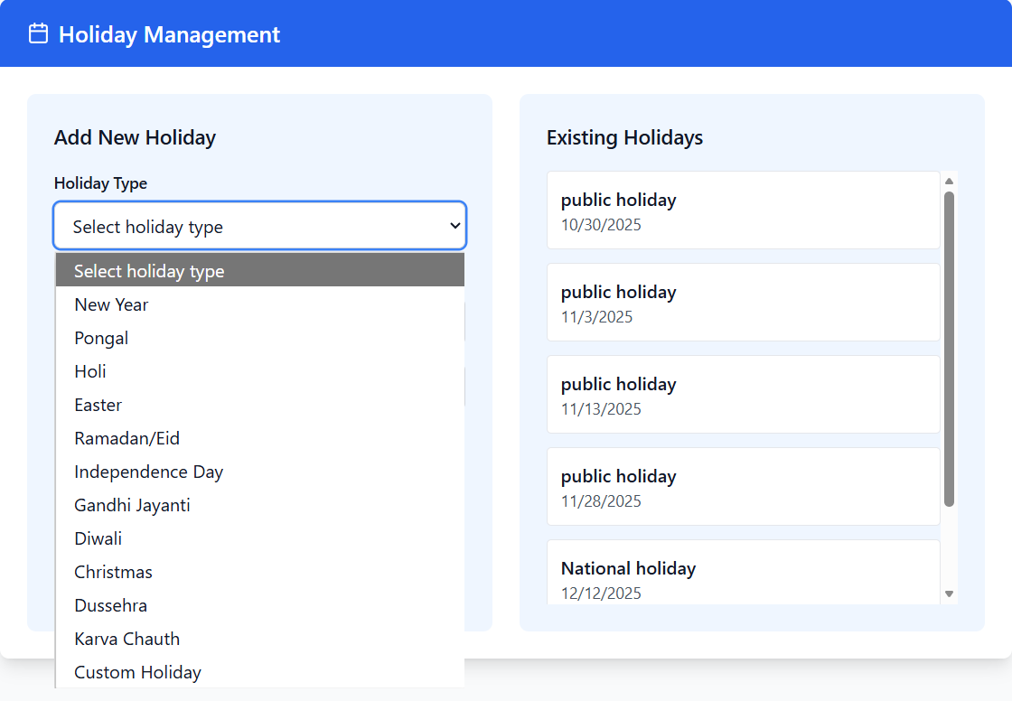Choose the Custom Holiday option
This screenshot has width=1012, height=701.
(259, 672)
